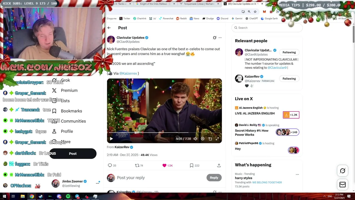
Task: Mute the video with the speaker icon
Action: [x=196, y=139]
